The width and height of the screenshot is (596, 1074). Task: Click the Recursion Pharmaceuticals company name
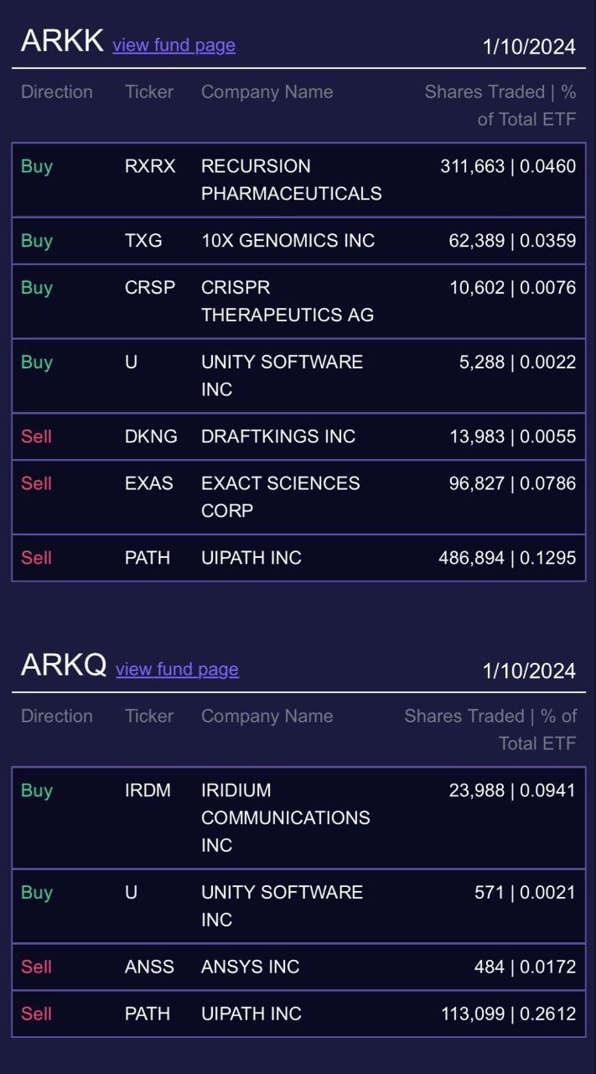coord(291,180)
